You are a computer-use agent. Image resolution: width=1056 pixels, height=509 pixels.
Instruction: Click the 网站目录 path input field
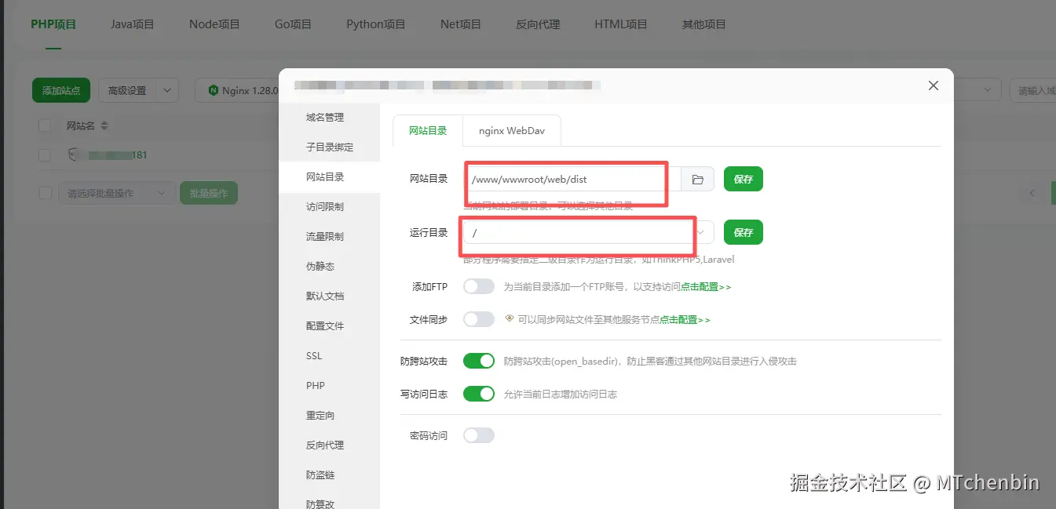coord(572,179)
